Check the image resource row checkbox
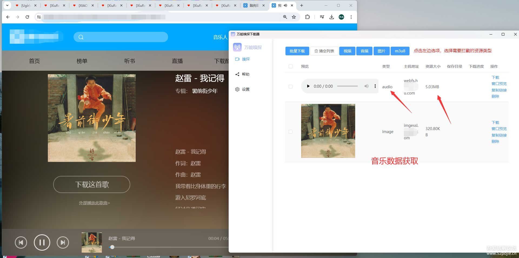This screenshot has width=519, height=258. coord(291,131)
